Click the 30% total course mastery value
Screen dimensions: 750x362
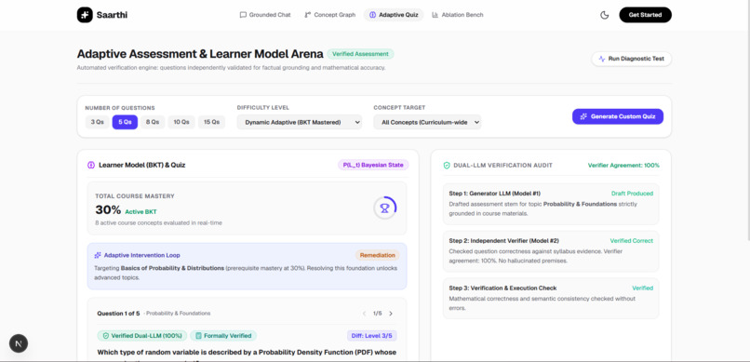(108, 210)
